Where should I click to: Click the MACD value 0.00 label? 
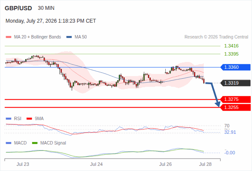(230, 153)
